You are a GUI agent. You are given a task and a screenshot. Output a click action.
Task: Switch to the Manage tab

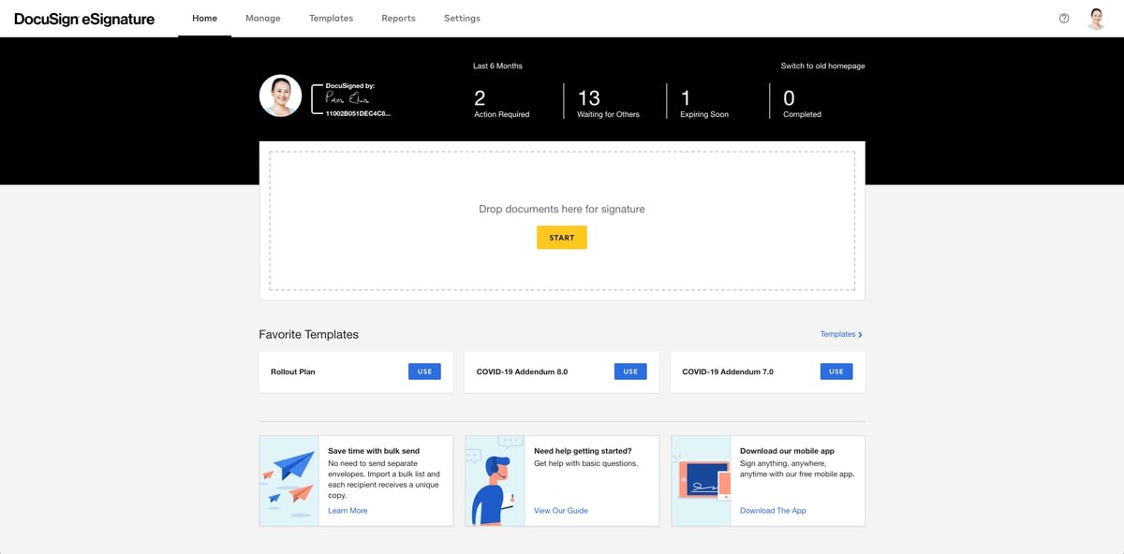pos(263,18)
